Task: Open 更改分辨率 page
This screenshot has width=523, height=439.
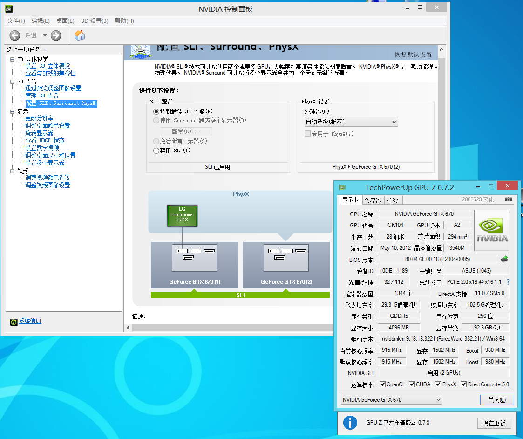Action: (40, 118)
